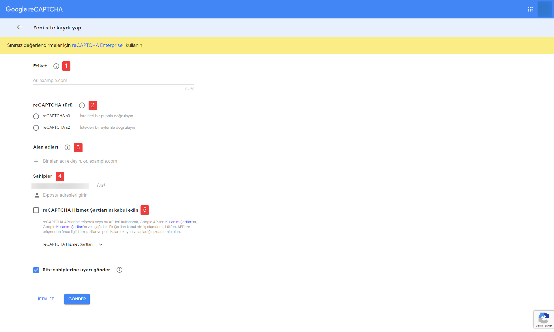Click the İPTAL ET button
Screen dimensions: 554x332
point(46,299)
